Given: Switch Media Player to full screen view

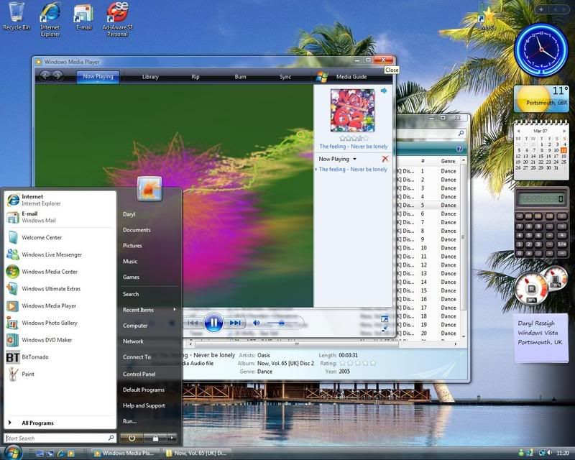Looking at the screenshot, I should pyautogui.click(x=385, y=319).
